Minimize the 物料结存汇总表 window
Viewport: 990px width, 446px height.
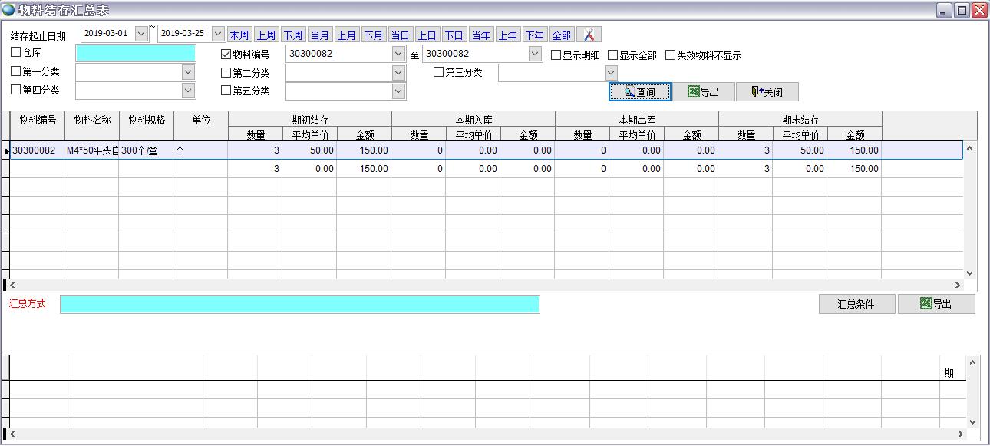coord(944,10)
